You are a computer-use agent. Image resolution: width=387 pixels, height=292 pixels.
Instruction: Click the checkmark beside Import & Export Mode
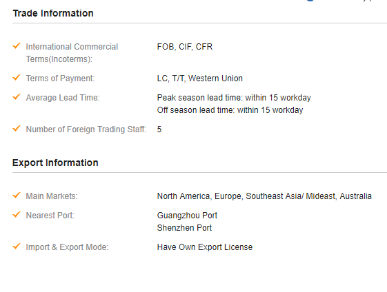click(x=17, y=246)
